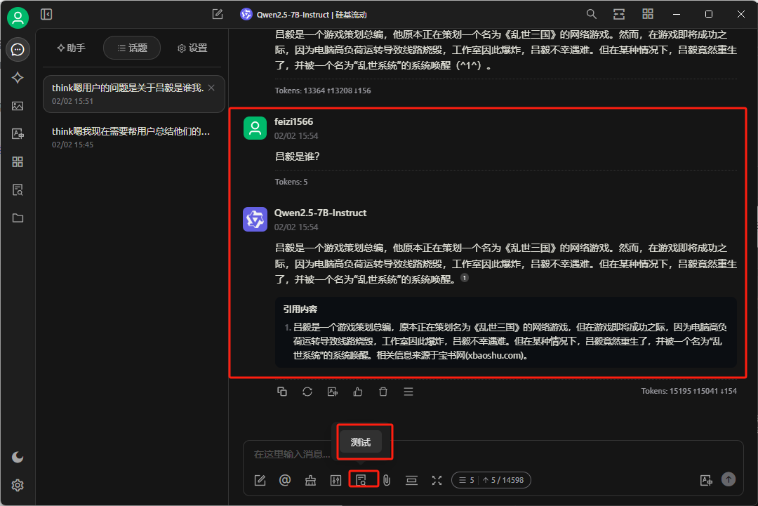Clear chat with the broom icon
The height and width of the screenshot is (506, 758).
tap(310, 480)
